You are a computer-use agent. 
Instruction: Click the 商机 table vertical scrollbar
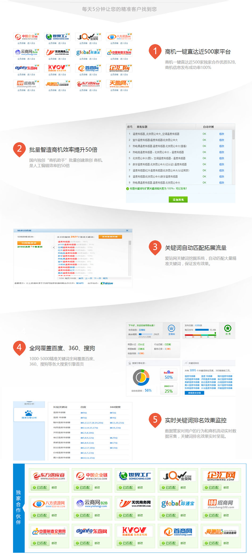233,157
